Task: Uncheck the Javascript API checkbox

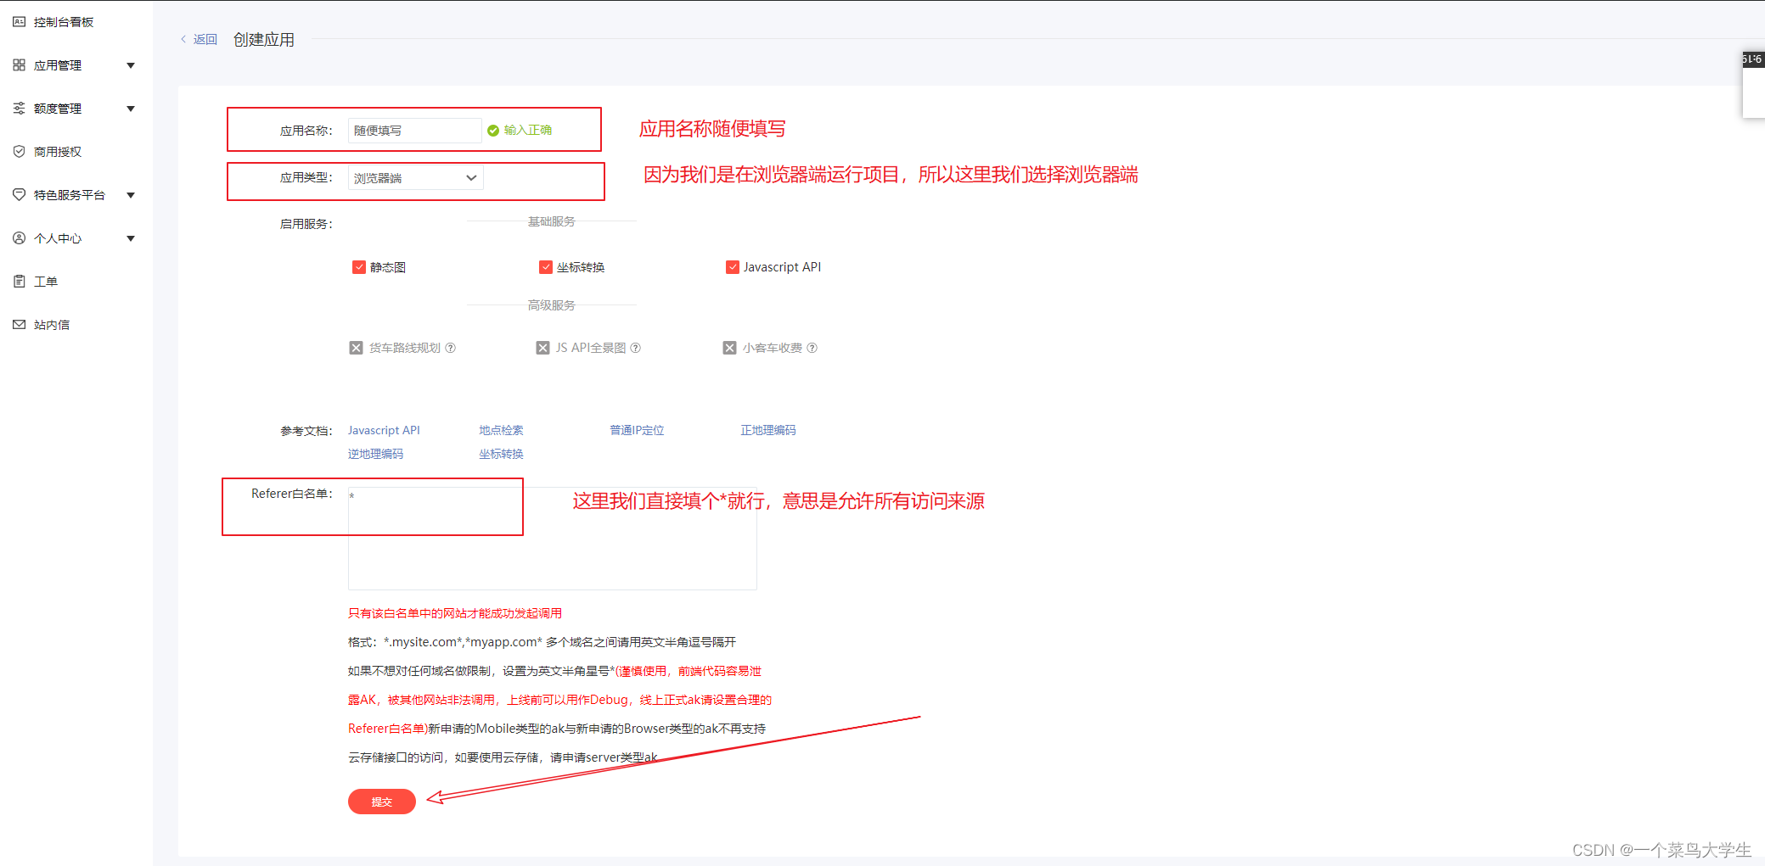Action: 733,267
